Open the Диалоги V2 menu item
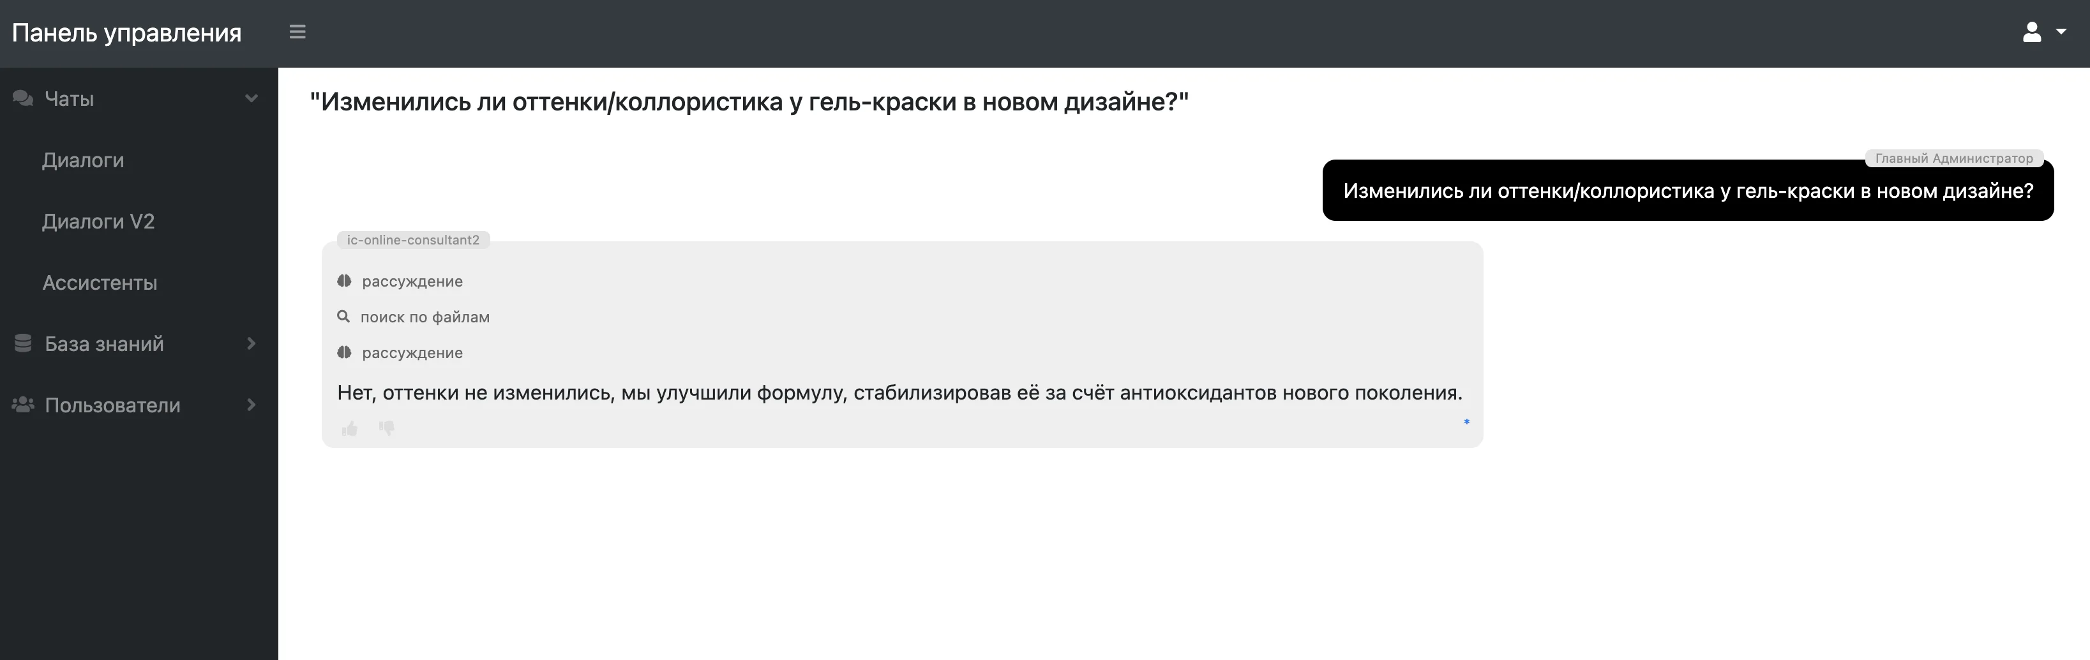Image resolution: width=2090 pixels, height=660 pixels. 98,221
